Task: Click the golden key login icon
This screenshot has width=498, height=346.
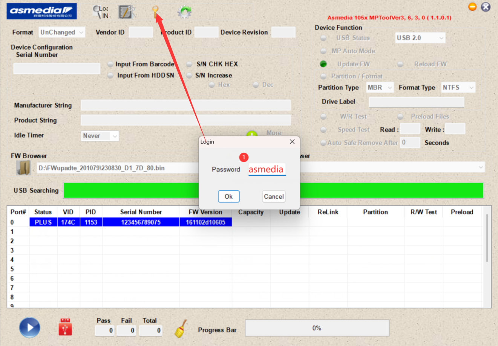Action: tap(155, 12)
